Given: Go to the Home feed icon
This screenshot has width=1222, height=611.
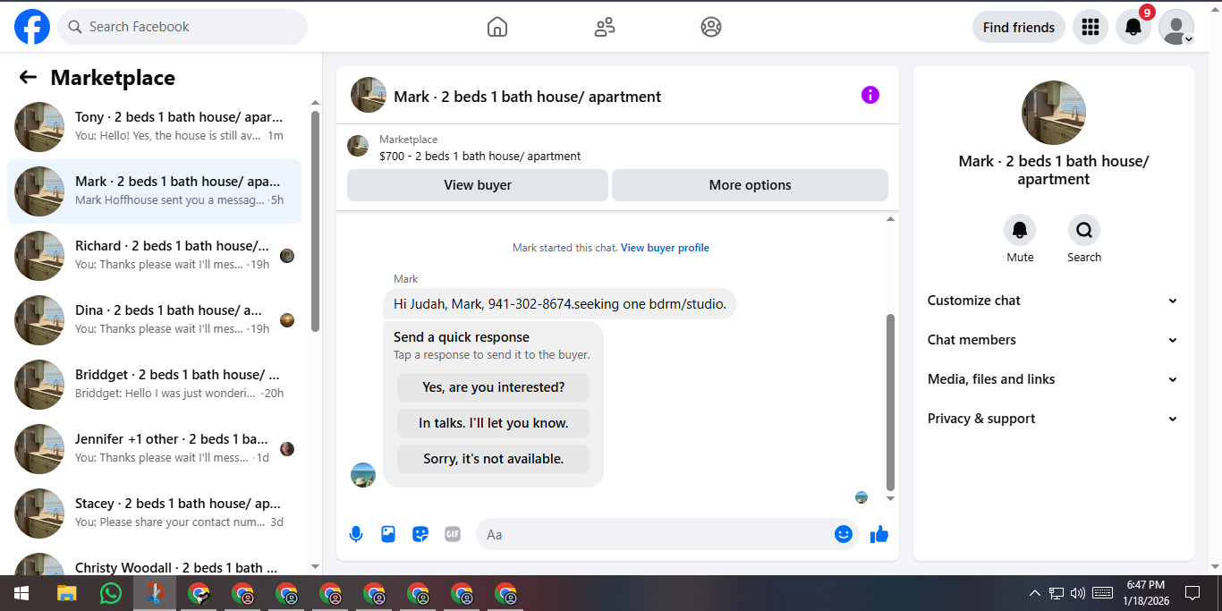Looking at the screenshot, I should coord(497,27).
